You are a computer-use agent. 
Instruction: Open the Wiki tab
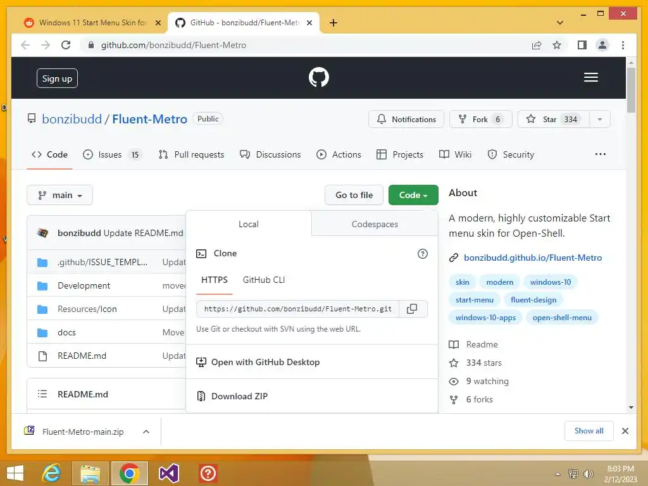(455, 154)
